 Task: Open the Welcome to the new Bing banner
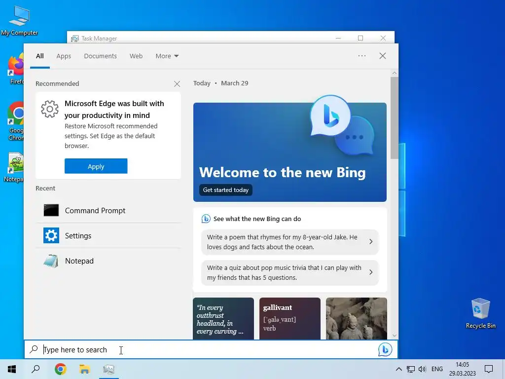[x=290, y=152]
